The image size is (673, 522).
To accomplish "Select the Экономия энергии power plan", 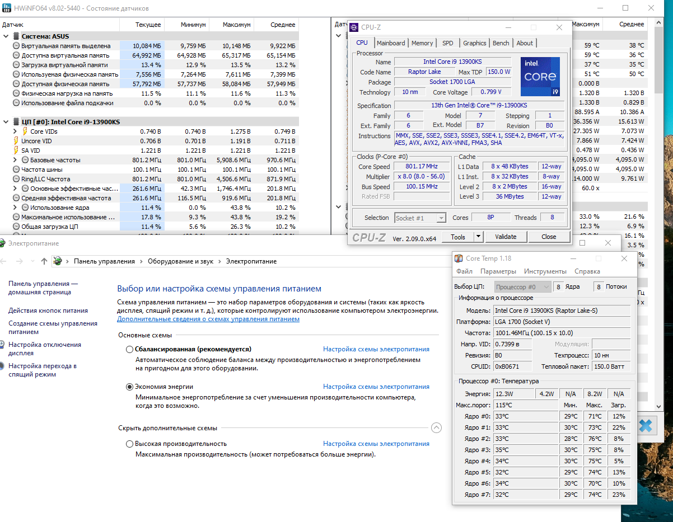I will (130, 387).
